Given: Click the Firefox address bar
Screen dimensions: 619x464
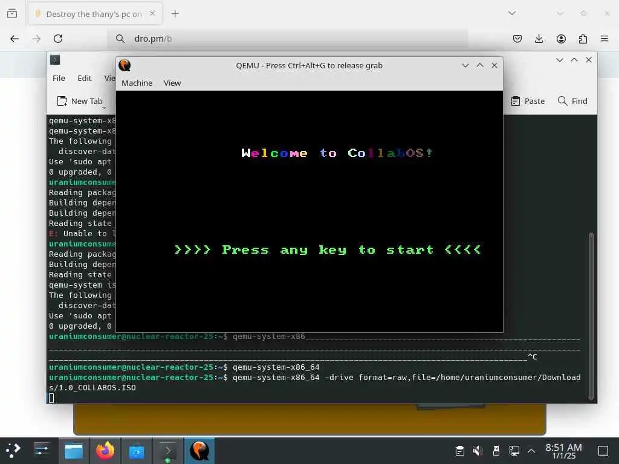Looking at the screenshot, I should (288, 39).
